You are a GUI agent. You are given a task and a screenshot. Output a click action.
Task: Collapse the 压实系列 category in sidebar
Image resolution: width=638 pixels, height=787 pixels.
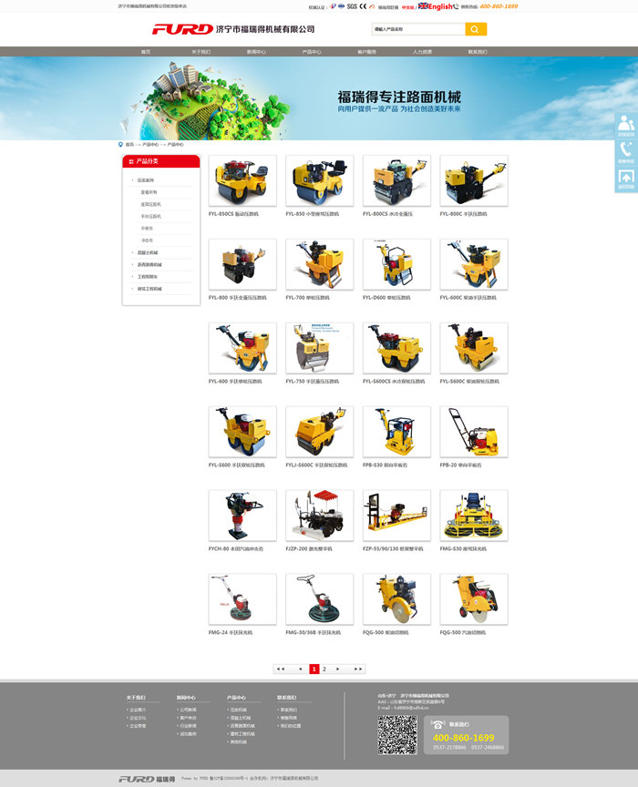click(x=145, y=180)
